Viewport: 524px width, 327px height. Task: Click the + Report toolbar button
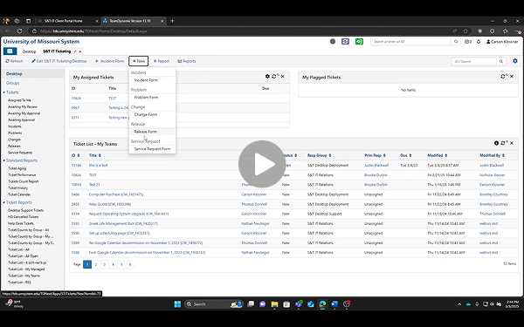pos(161,61)
